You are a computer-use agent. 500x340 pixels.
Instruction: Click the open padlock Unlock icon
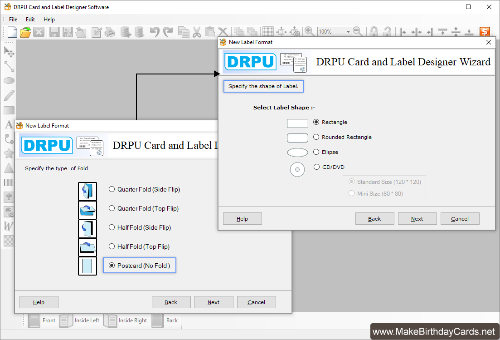click(387, 32)
